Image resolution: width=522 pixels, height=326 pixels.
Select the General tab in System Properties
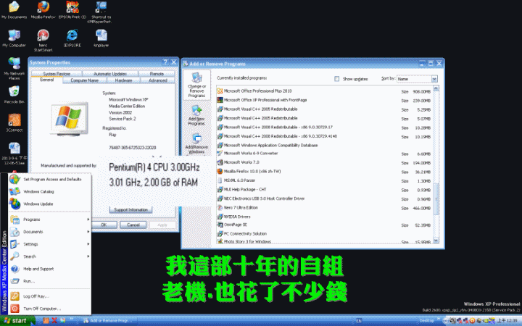46,80
